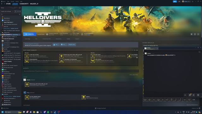Image resolution: width=202 pixels, height=114 pixels.
Task: Open 'Job's done' achievement icon
Action: pyautogui.click(x=92, y=60)
